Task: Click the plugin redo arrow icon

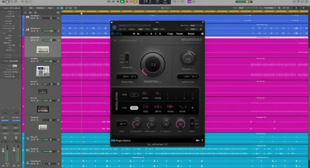Action: coord(138,34)
